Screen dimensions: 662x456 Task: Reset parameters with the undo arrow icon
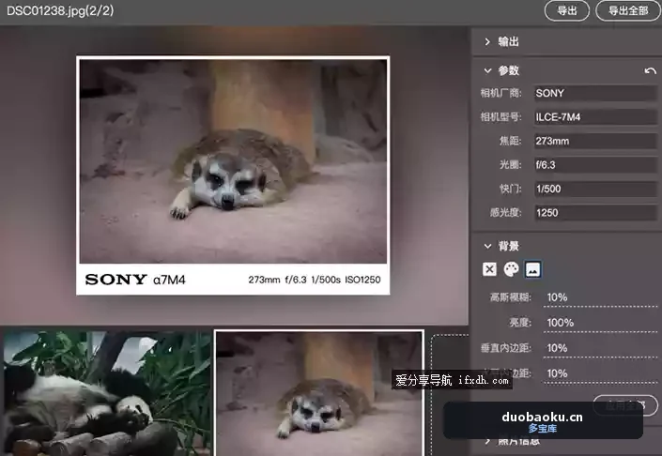[x=650, y=71]
